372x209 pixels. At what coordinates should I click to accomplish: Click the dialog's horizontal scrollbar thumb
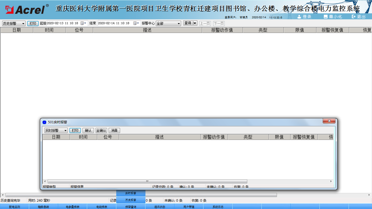[x=147, y=181]
